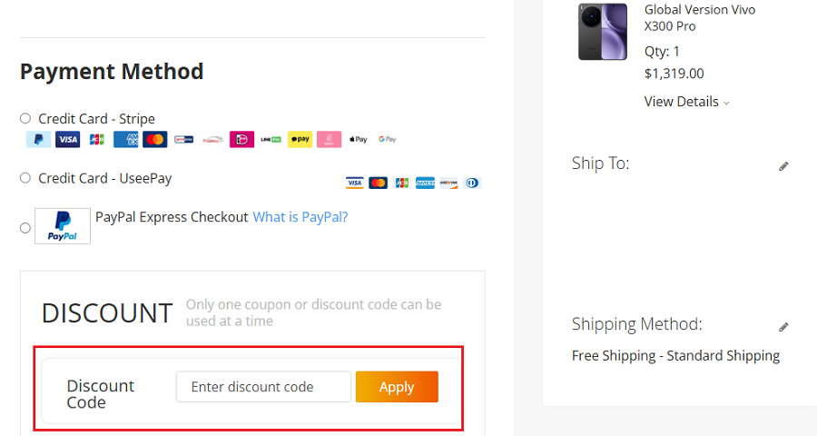Click the Global Version Vivo X300 Pro title
Viewport: 817px width, 436px height.
(699, 18)
